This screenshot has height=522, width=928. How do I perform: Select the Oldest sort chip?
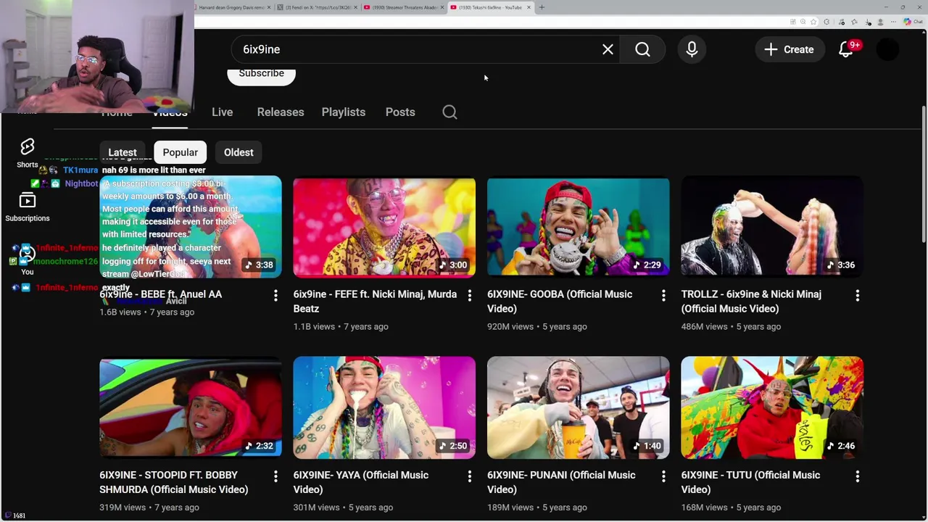pos(239,152)
